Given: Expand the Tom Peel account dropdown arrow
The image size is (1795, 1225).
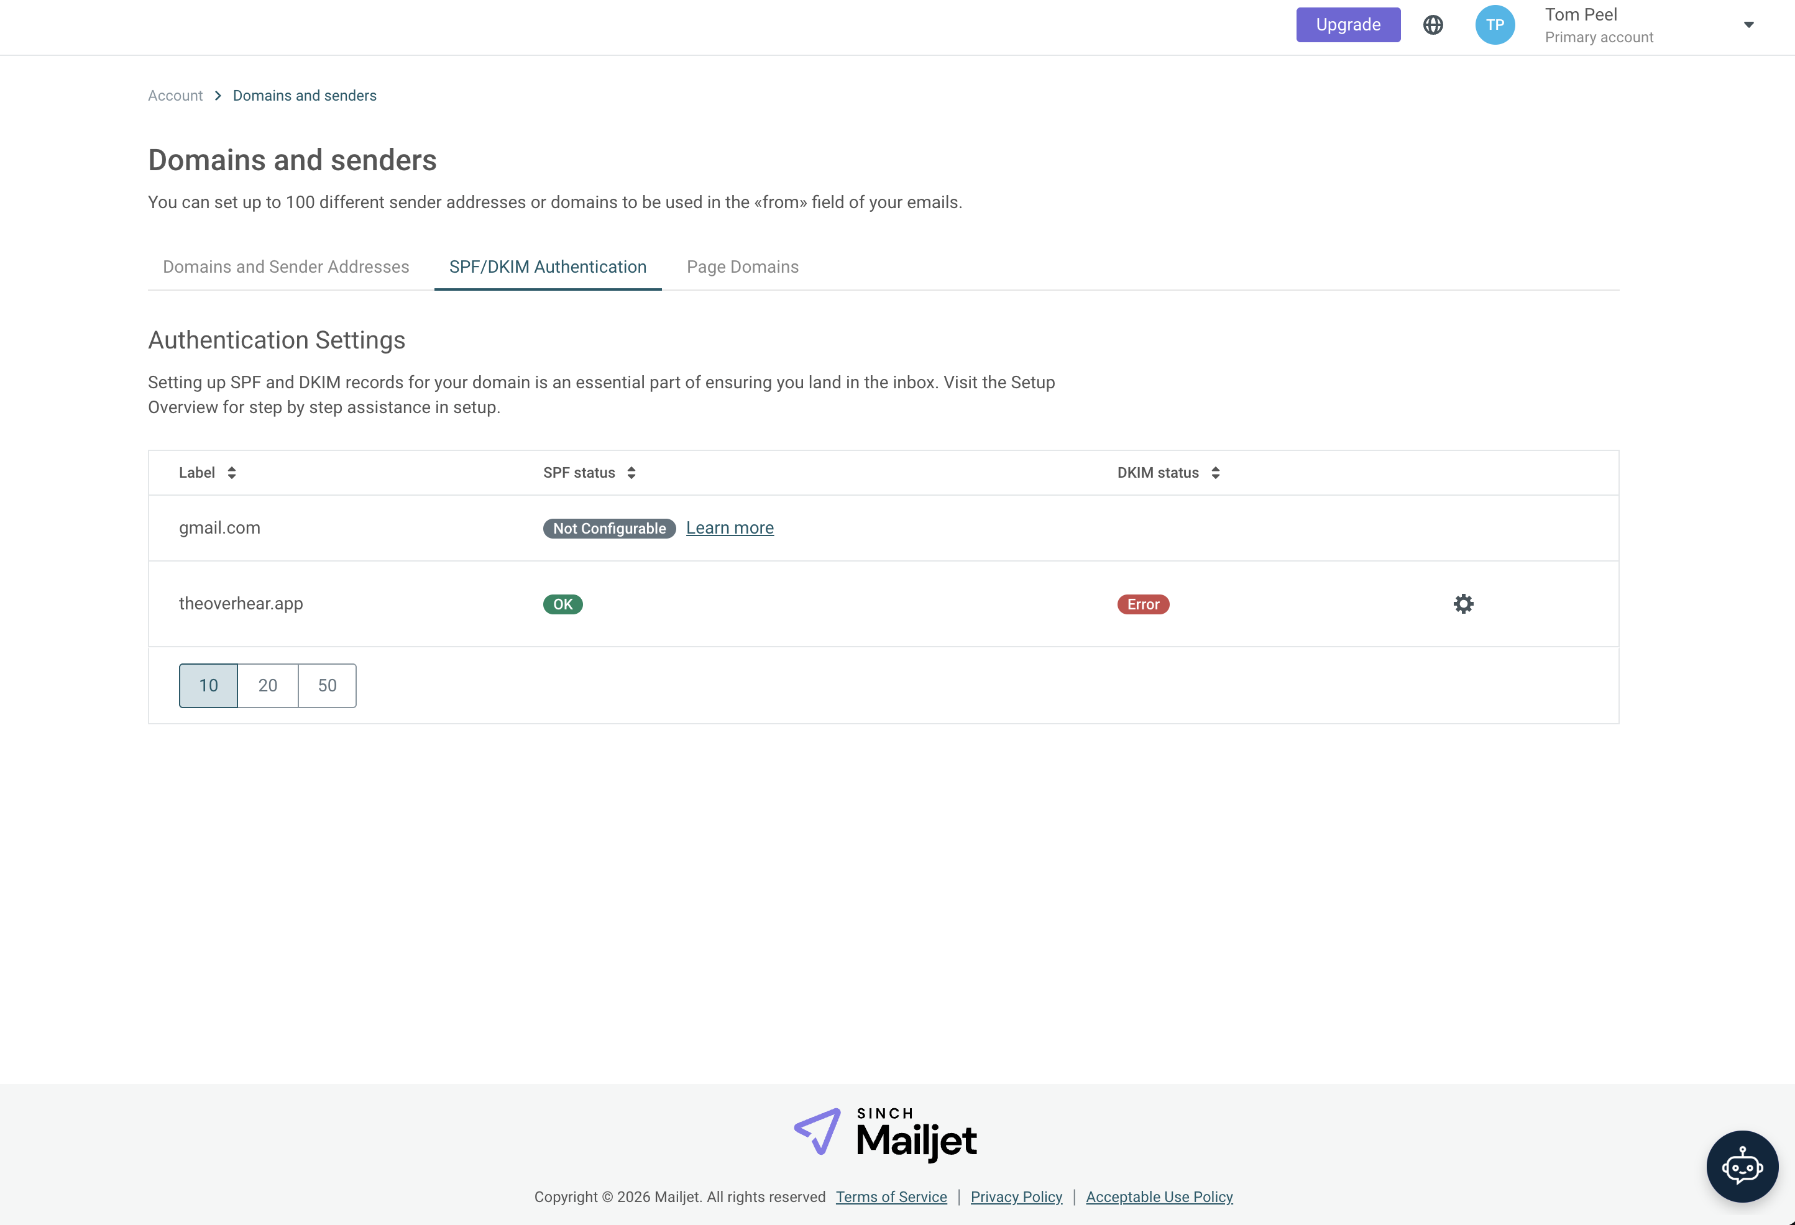Looking at the screenshot, I should (x=1748, y=25).
